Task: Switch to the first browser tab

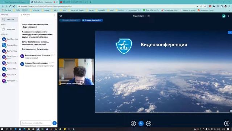Action: coord(15,2)
